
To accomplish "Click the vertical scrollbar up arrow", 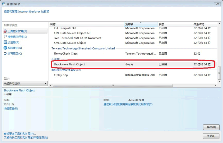I will pyautogui.click(x=219, y=24).
